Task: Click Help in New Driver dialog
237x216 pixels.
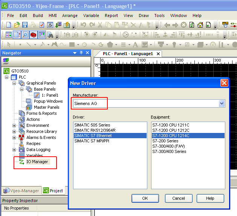Action: tap(210, 198)
